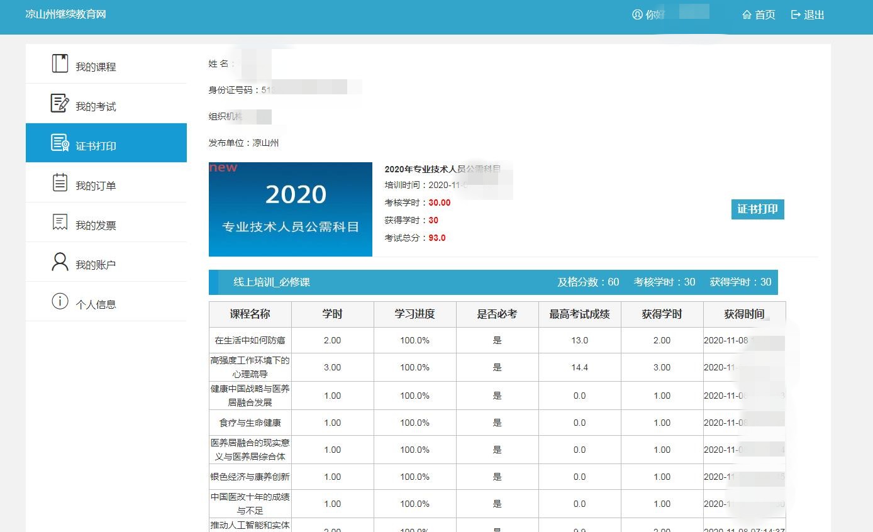873x532 pixels.
Task: Click 首页 link in top bar
Action: [x=765, y=14]
